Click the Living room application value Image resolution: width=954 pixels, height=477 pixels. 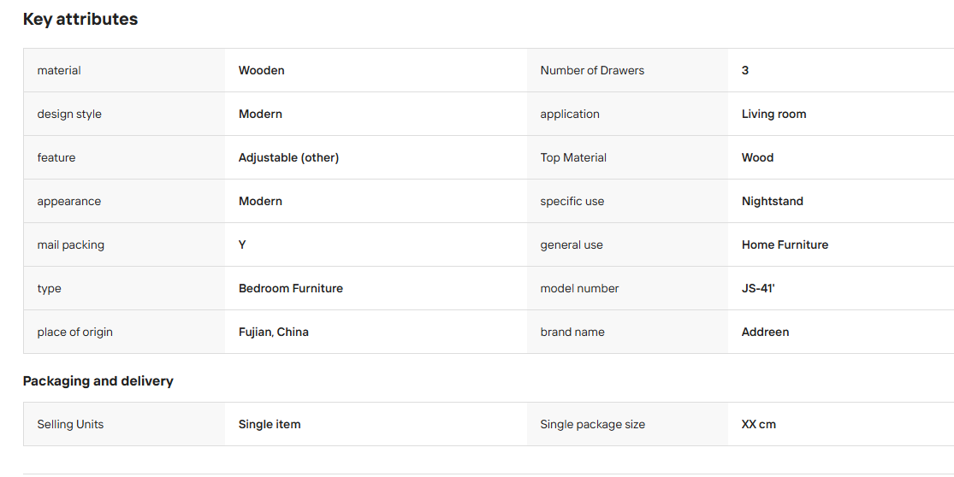click(774, 115)
